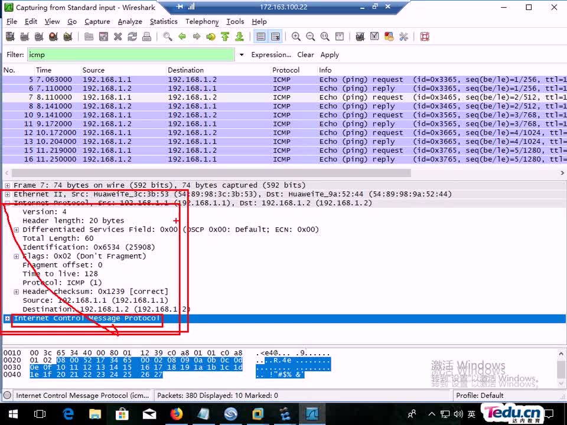Jump to last packet icon
Screen dimensions: 567x425
239,37
